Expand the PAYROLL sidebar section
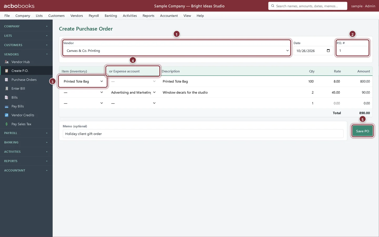The image size is (379, 237). (x=26, y=133)
